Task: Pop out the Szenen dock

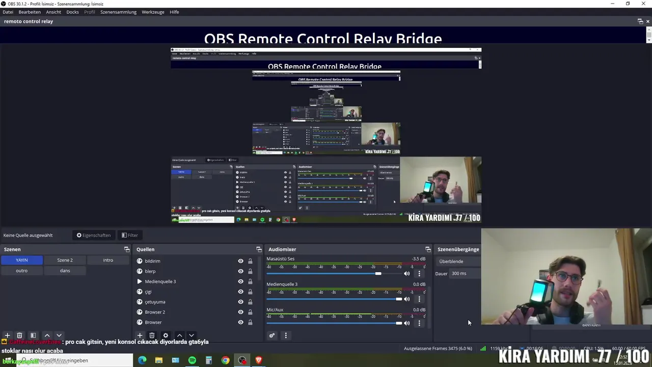Action: (x=127, y=249)
